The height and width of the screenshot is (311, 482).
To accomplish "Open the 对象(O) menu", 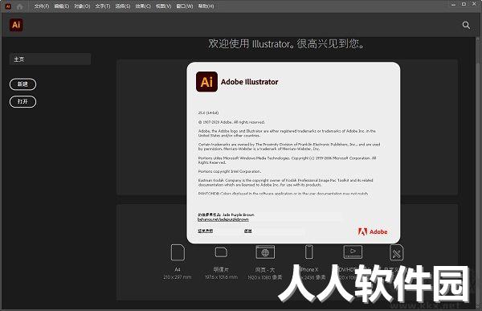I will click(82, 6).
